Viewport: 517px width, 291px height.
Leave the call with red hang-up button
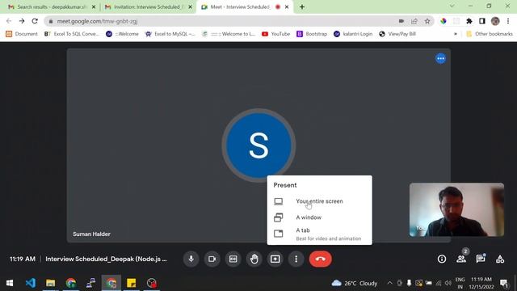coord(321,259)
